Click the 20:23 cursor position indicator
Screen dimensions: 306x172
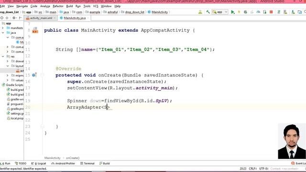pos(243,169)
